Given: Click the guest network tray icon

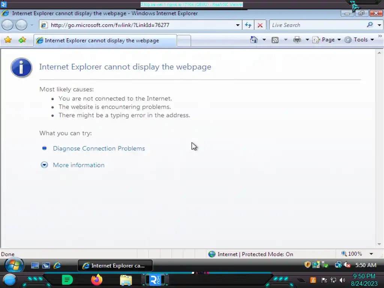Looking at the screenshot, I should click(338, 265).
